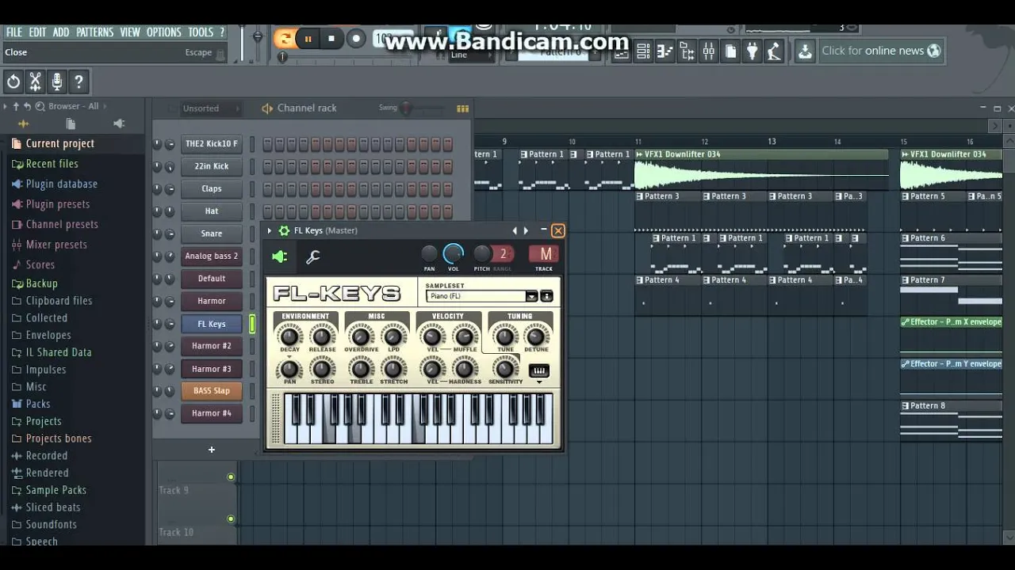Click the Channel rack graph editor icon
The image size is (1015, 570).
pos(463,108)
